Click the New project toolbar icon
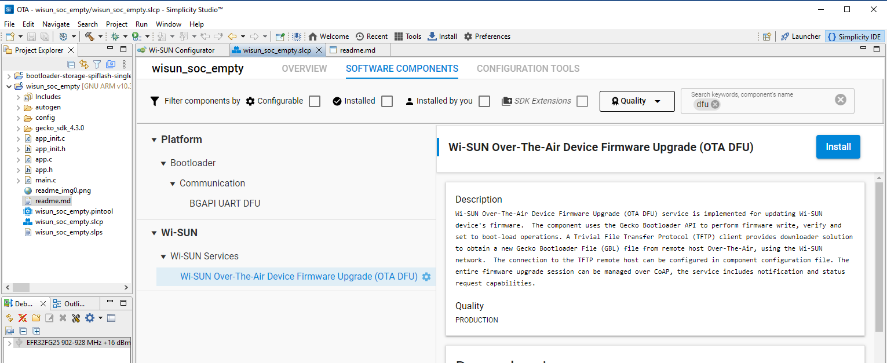Image resolution: width=887 pixels, height=363 pixels. (x=9, y=36)
